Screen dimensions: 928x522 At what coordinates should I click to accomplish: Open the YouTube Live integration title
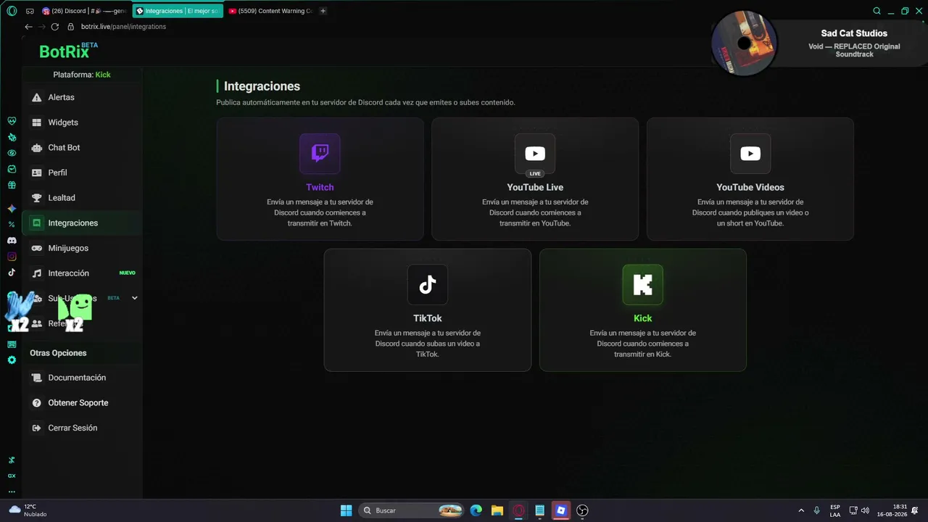[535, 187]
